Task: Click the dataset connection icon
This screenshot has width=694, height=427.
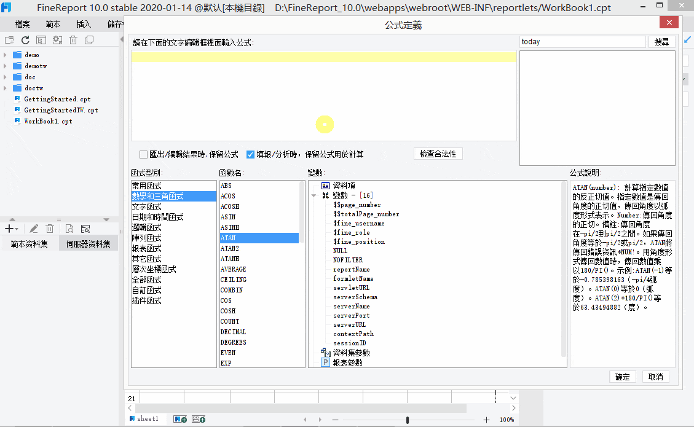Action: (x=85, y=229)
